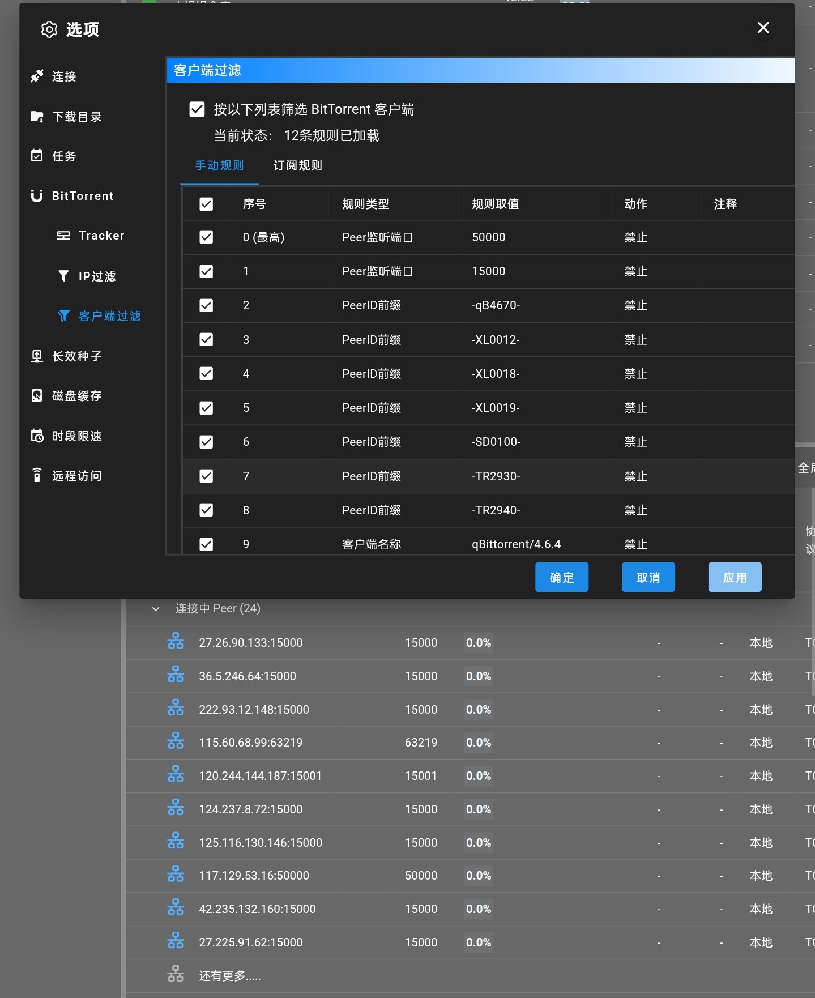Switch to 订阅规则 tab
815x998 pixels.
(297, 165)
